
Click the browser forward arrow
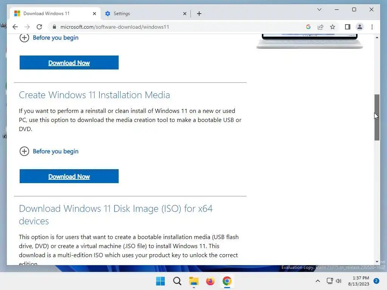click(27, 27)
